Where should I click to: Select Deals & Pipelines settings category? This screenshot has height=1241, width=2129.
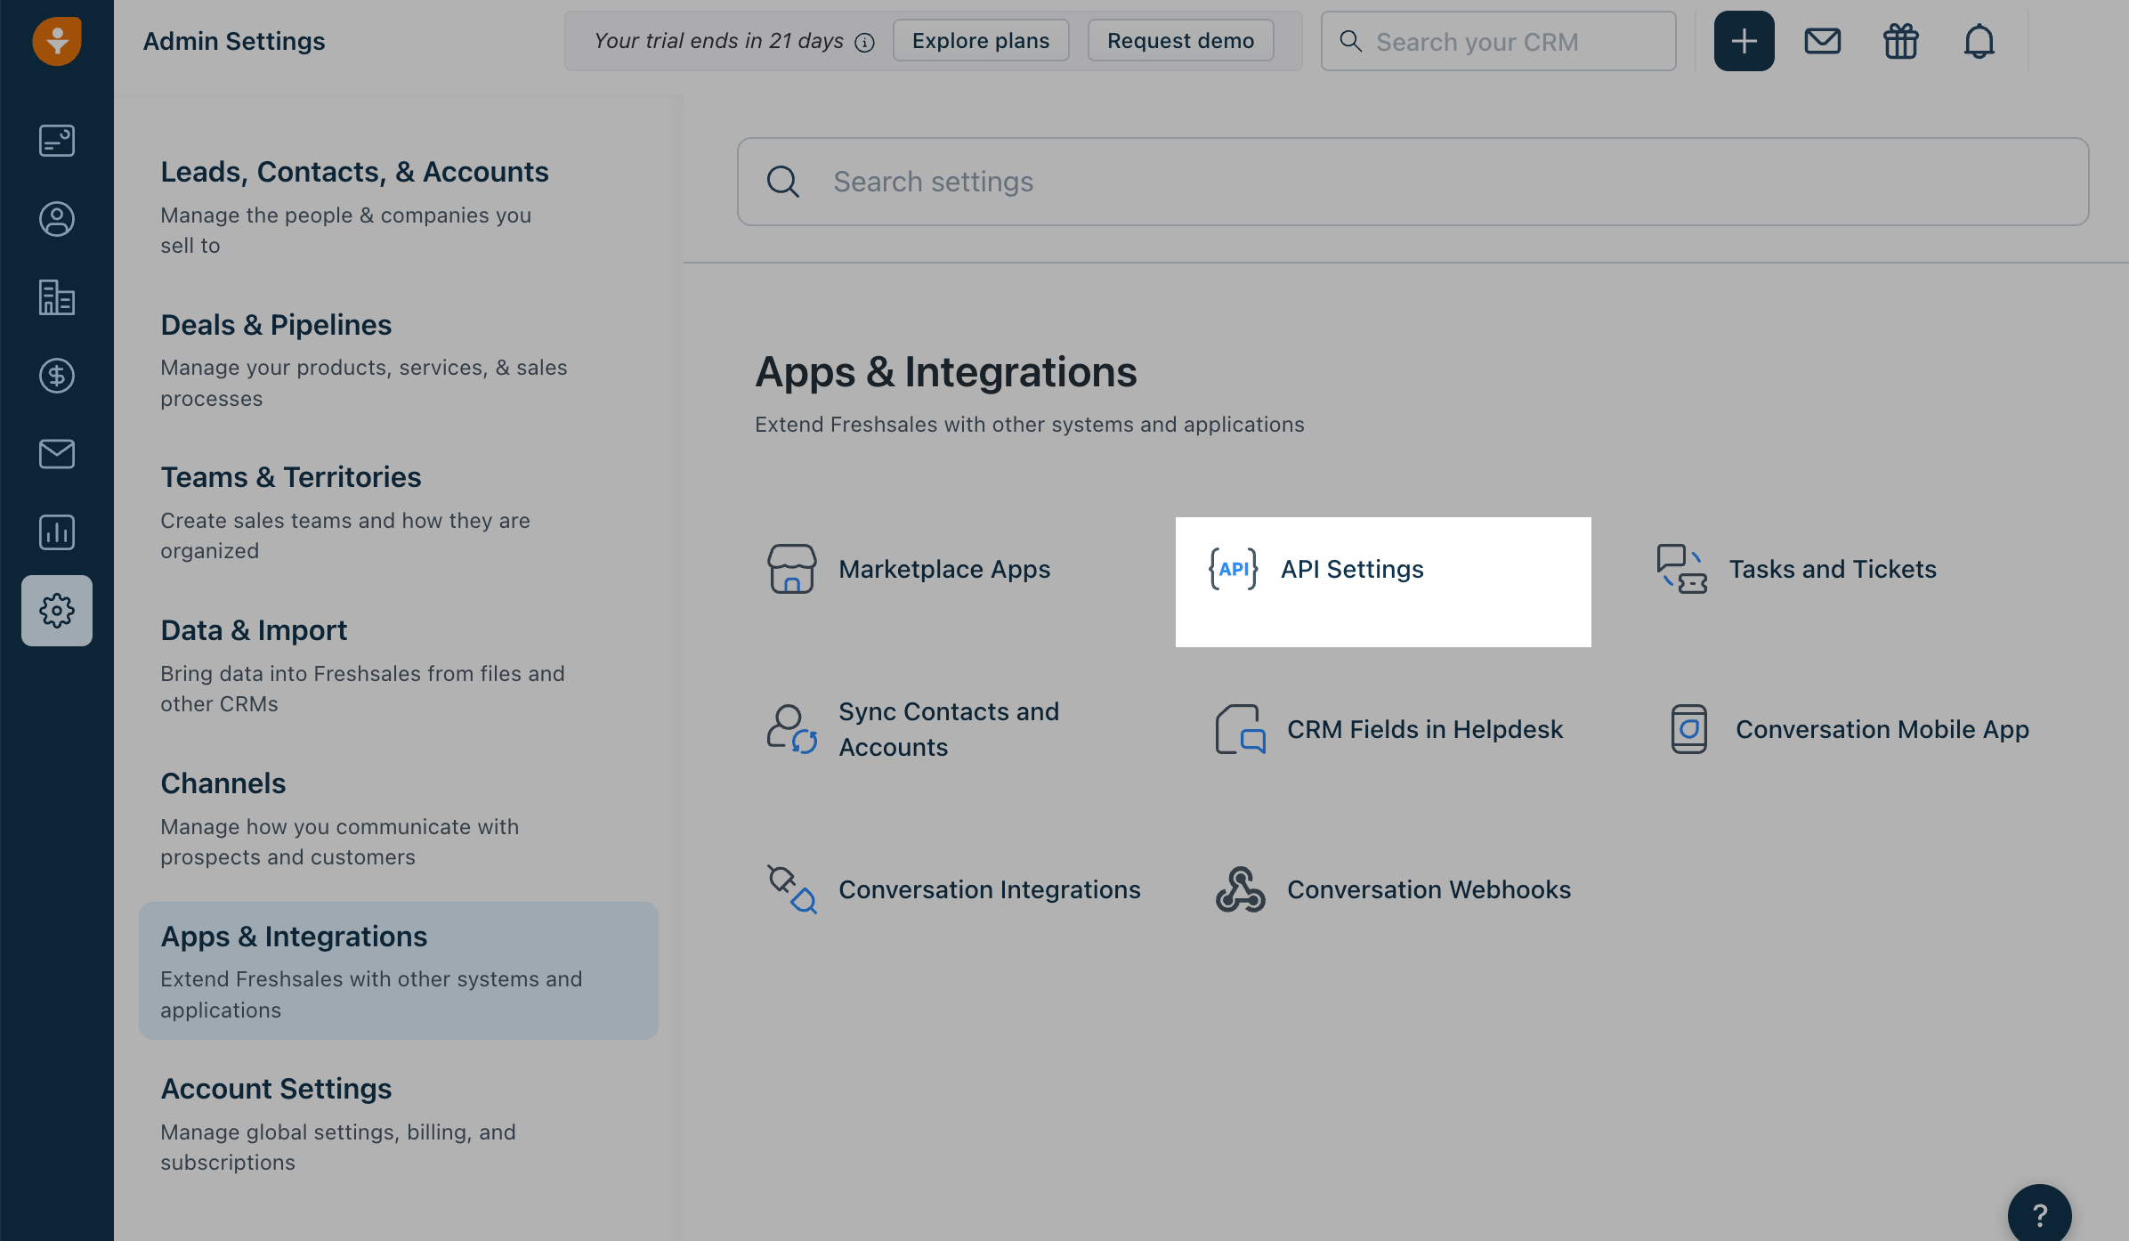[276, 325]
